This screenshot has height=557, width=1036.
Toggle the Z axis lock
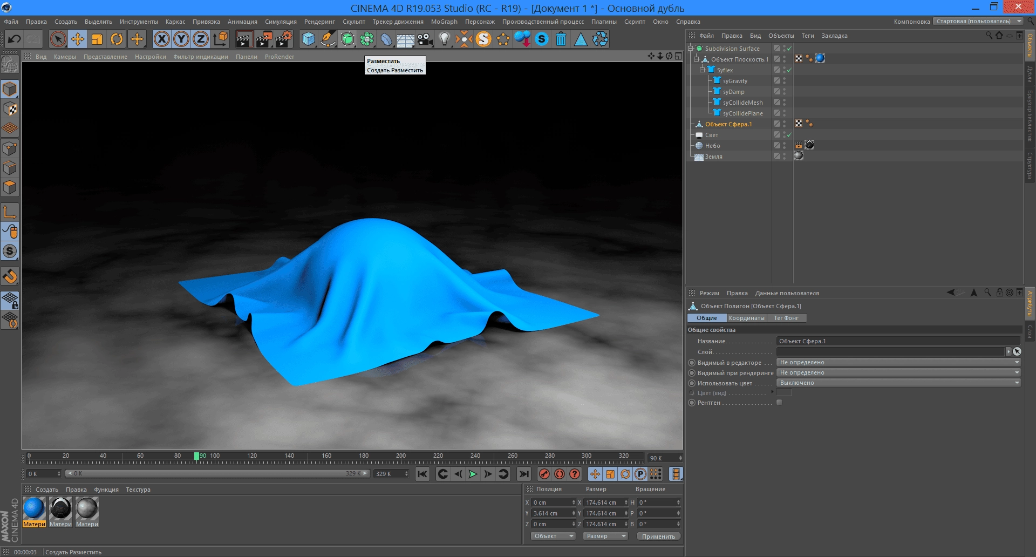click(201, 39)
